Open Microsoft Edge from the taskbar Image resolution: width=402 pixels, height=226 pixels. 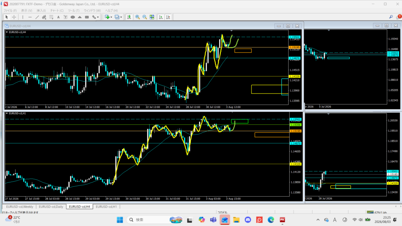coord(271,220)
